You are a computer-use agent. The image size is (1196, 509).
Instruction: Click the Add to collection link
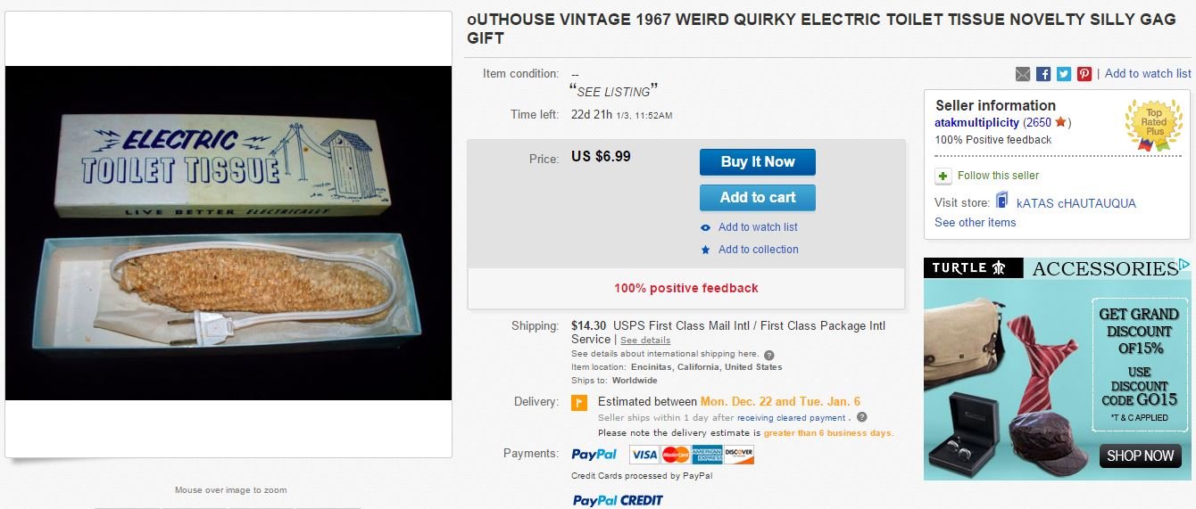tap(758, 250)
